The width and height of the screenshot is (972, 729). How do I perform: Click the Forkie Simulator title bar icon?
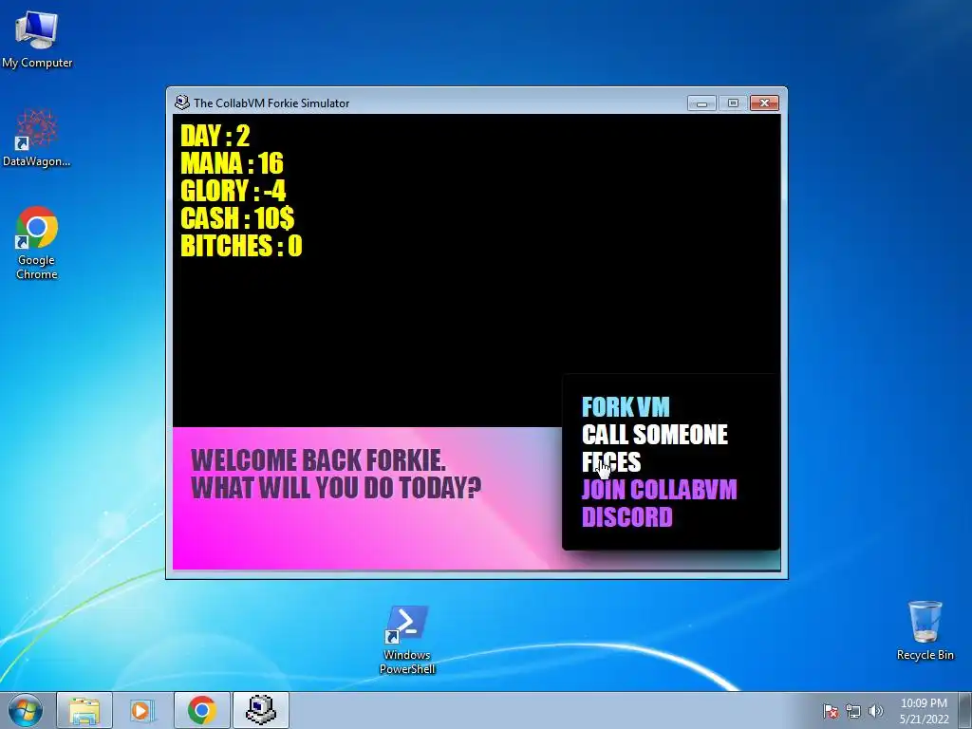click(x=181, y=103)
